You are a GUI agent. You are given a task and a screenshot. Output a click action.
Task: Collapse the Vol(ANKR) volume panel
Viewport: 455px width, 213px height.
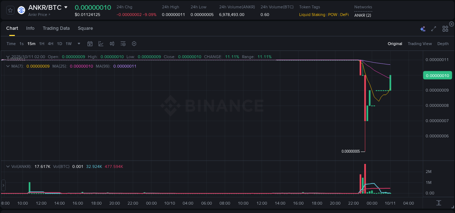[x=8, y=166]
